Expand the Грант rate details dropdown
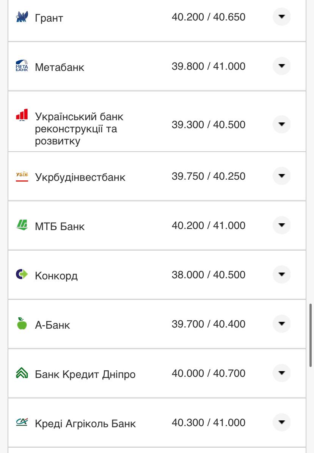This screenshot has width=314, height=453. tap(281, 17)
